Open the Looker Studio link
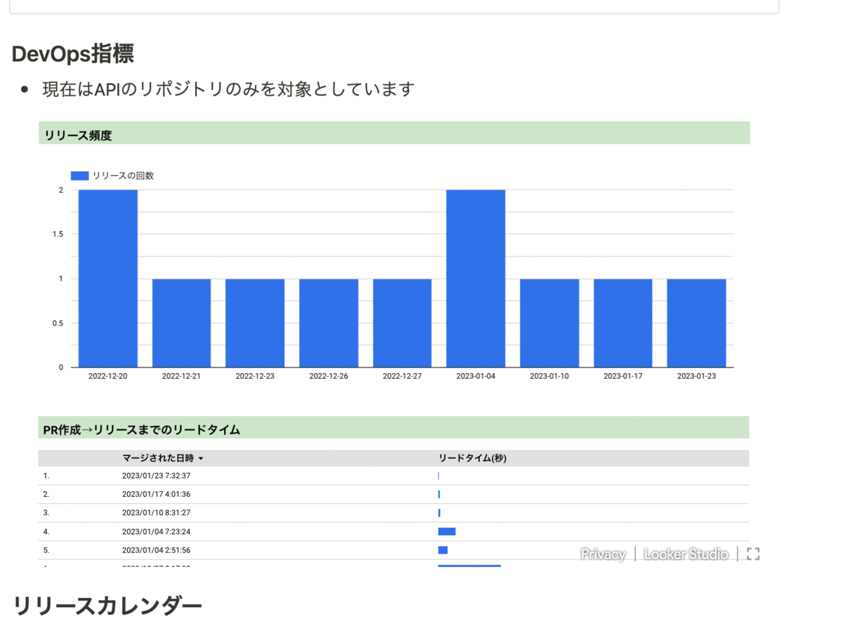The height and width of the screenshot is (617, 843). point(686,554)
